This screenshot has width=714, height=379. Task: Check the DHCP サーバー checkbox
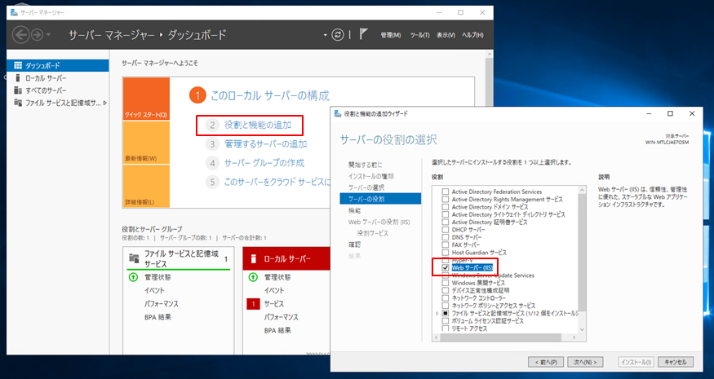[x=446, y=230]
